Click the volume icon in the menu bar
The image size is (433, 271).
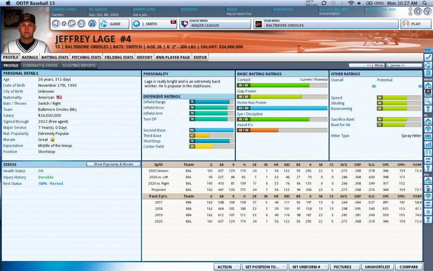[359, 3]
